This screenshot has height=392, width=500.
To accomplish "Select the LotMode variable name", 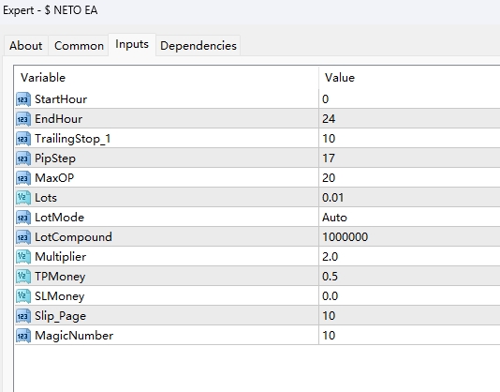I will tap(59, 218).
